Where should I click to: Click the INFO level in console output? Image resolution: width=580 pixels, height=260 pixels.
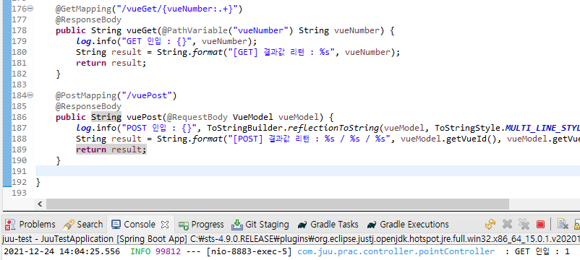(140, 251)
